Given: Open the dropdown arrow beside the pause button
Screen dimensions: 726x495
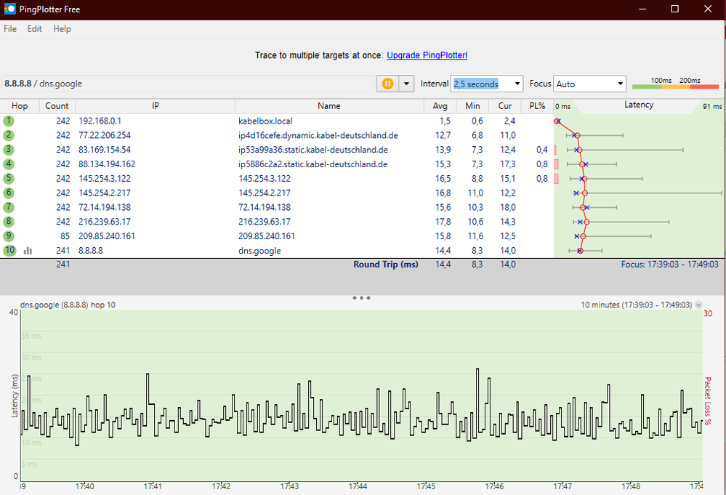Looking at the screenshot, I should click(x=406, y=84).
